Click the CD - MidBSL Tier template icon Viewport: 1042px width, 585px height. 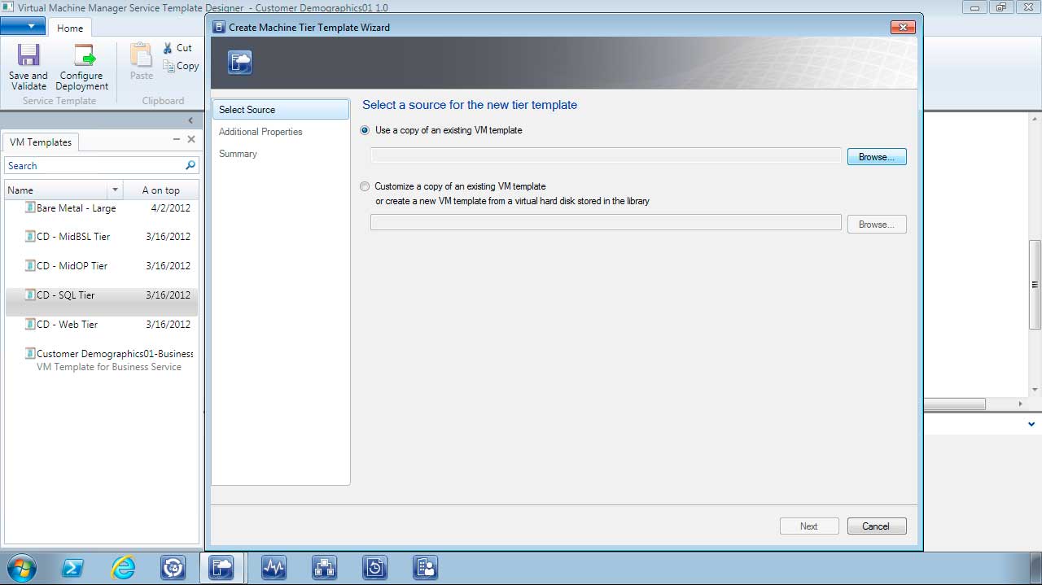30,236
